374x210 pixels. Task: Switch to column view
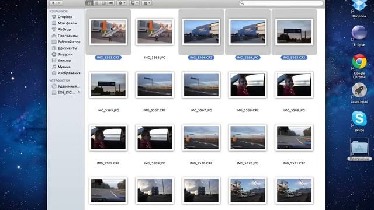tap(103, 3)
